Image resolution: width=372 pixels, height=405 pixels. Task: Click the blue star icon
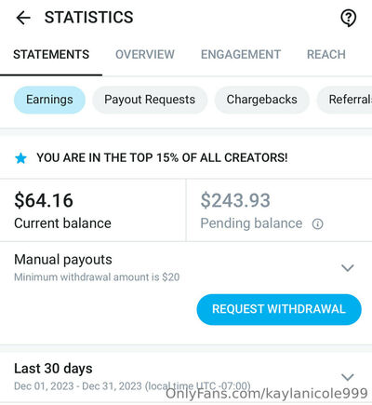tap(20, 158)
